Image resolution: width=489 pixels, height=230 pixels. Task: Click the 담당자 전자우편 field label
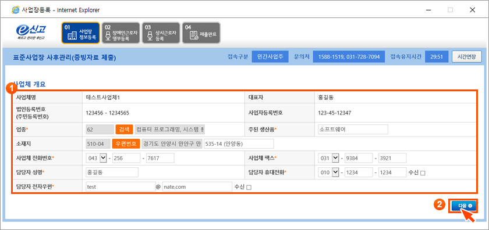tap(36, 187)
